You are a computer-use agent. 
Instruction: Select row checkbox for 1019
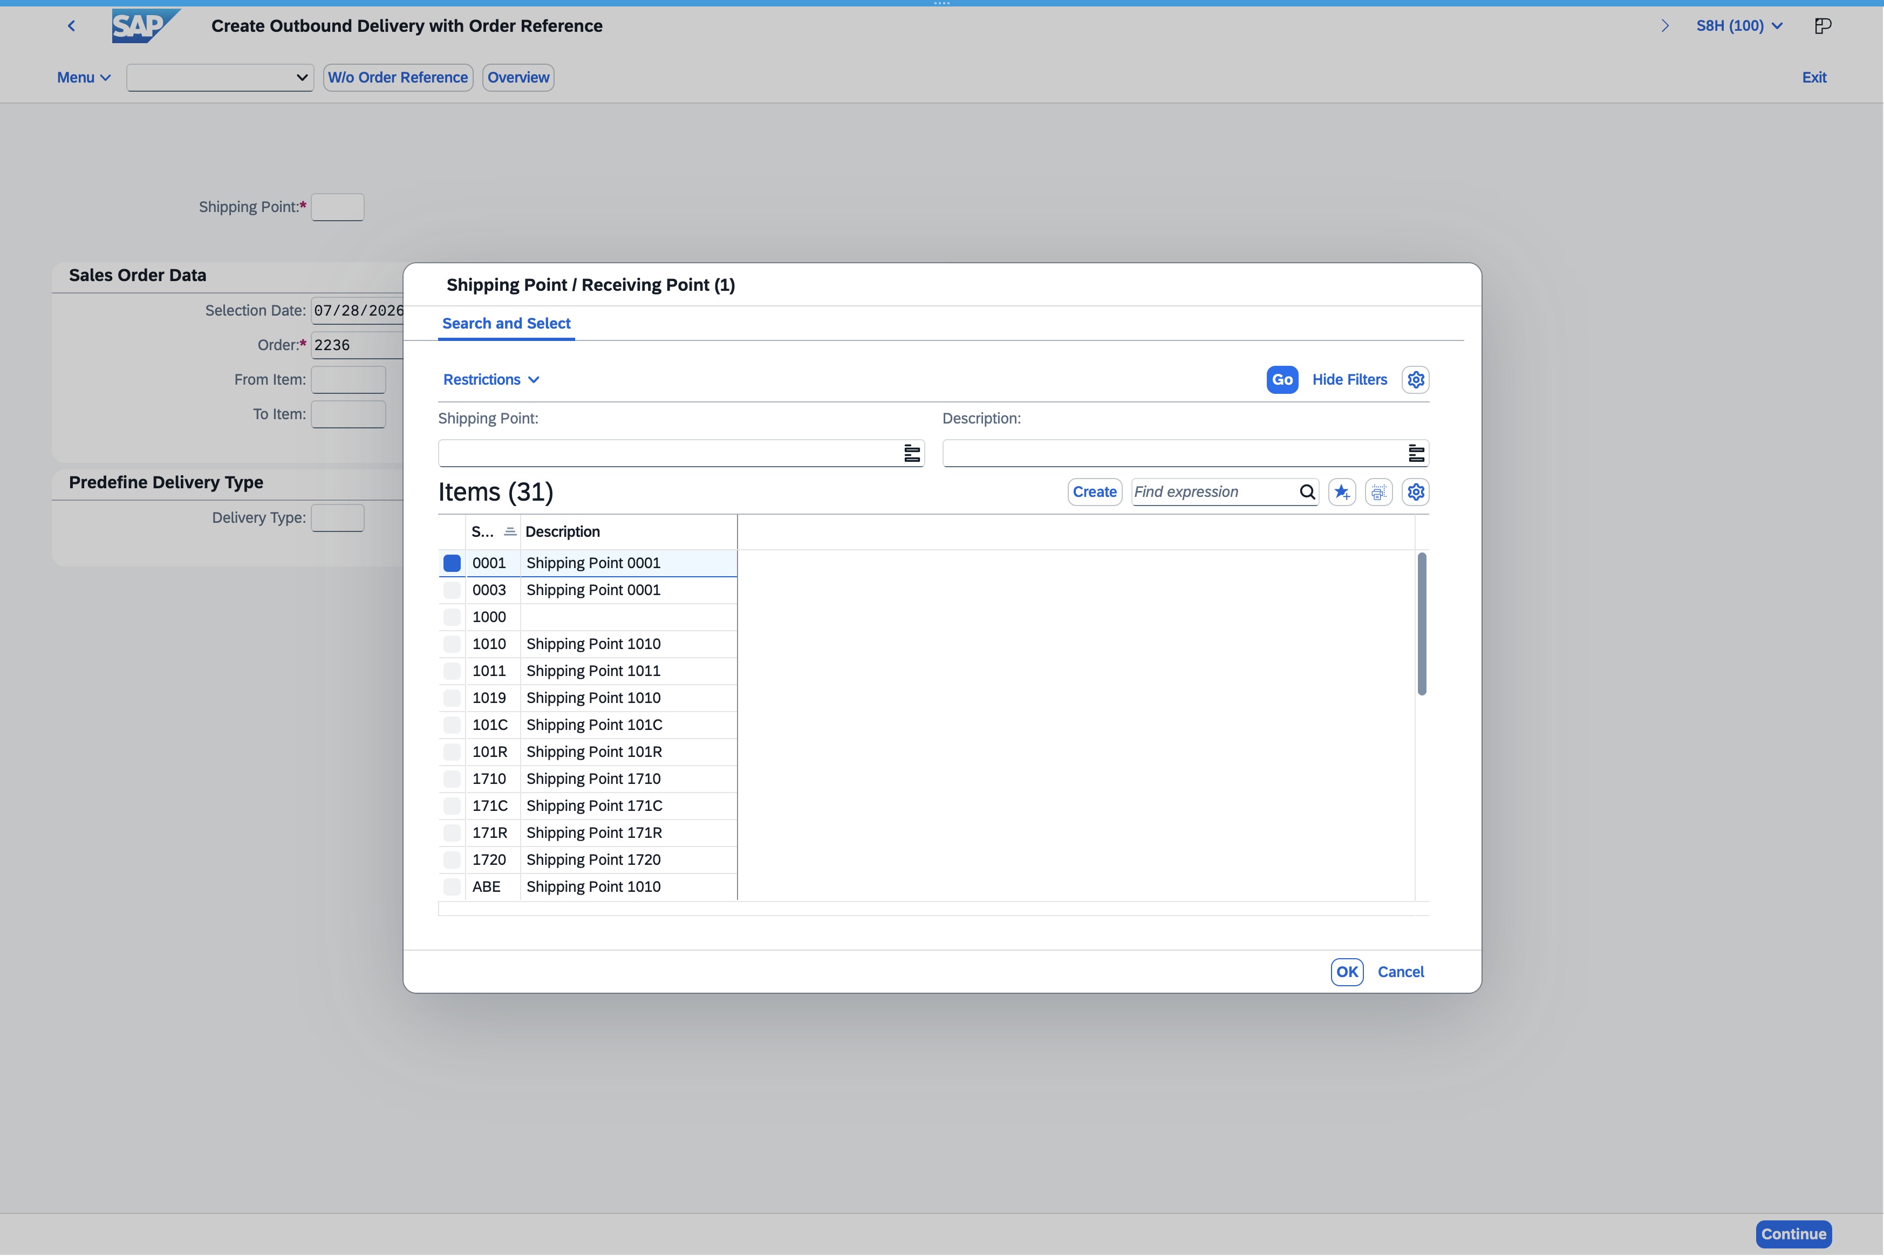coord(452,698)
